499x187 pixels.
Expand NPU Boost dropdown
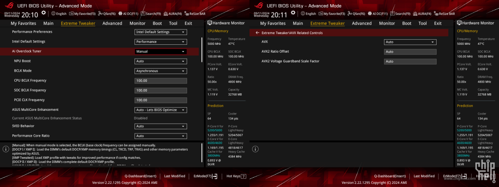(161, 61)
